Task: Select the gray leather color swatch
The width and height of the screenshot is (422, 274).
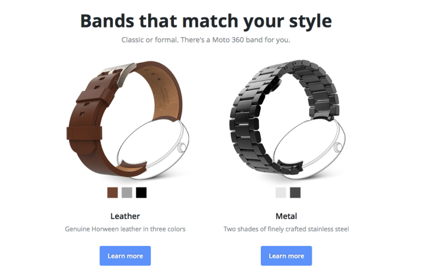Action: click(126, 193)
